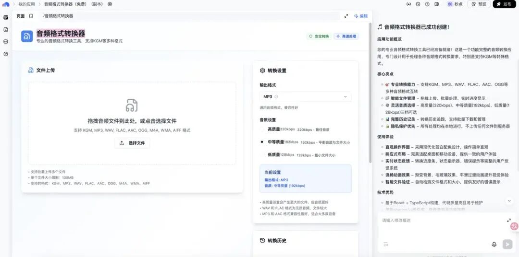Image resolution: width=519 pixels, height=257 pixels.
Task: Click the scroll-down chevron button in chat panel
Action: (x=509, y=200)
